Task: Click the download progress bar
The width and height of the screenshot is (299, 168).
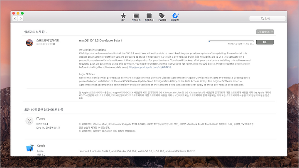Action: (x=231, y=41)
